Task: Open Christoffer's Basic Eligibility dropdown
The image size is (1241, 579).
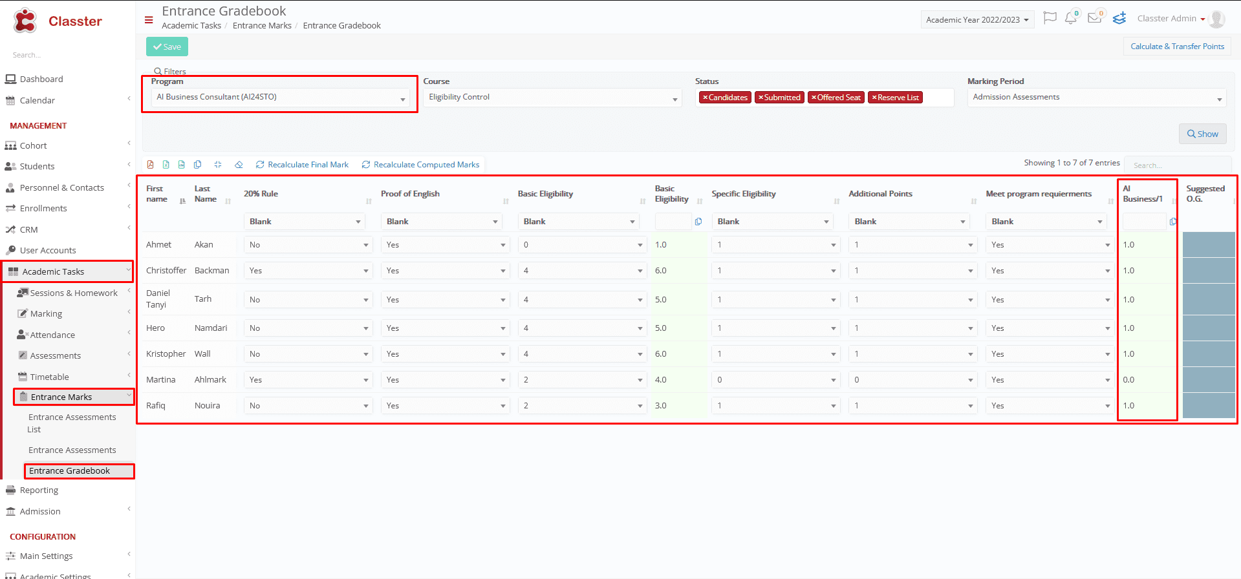Action: [x=582, y=271]
